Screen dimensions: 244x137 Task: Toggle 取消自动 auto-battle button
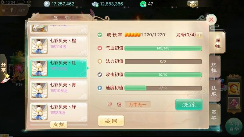click(x=234, y=126)
